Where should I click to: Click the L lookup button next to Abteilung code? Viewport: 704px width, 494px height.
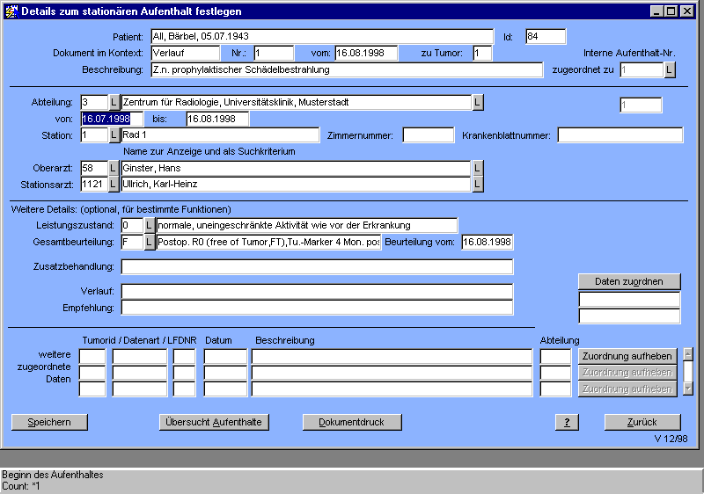[x=114, y=103]
